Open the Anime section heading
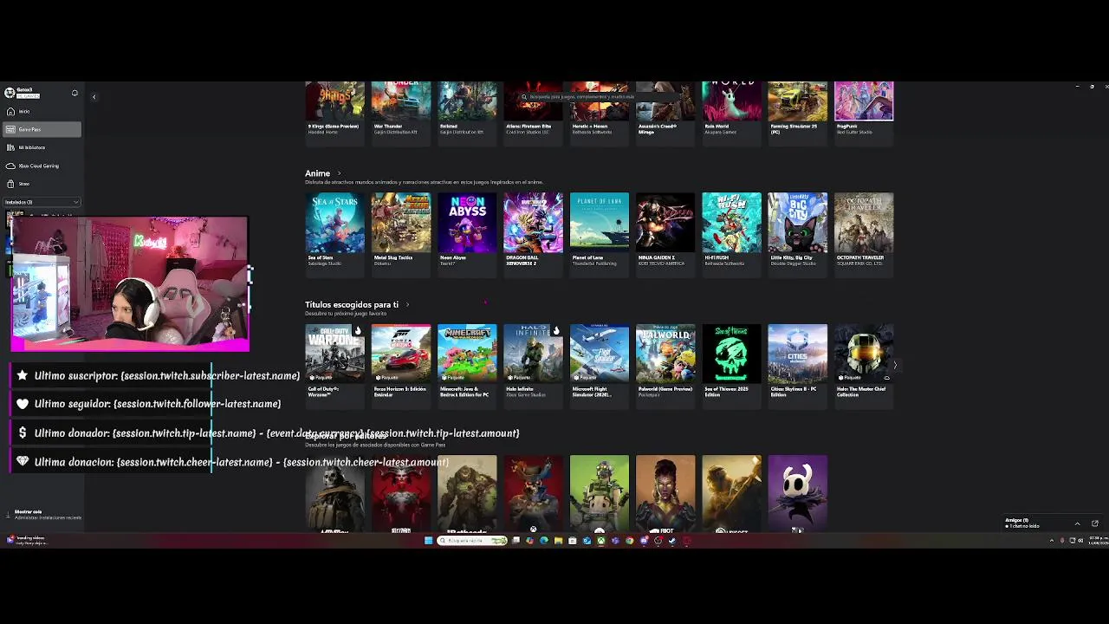Screen dimensions: 1109x624 tap(317, 173)
